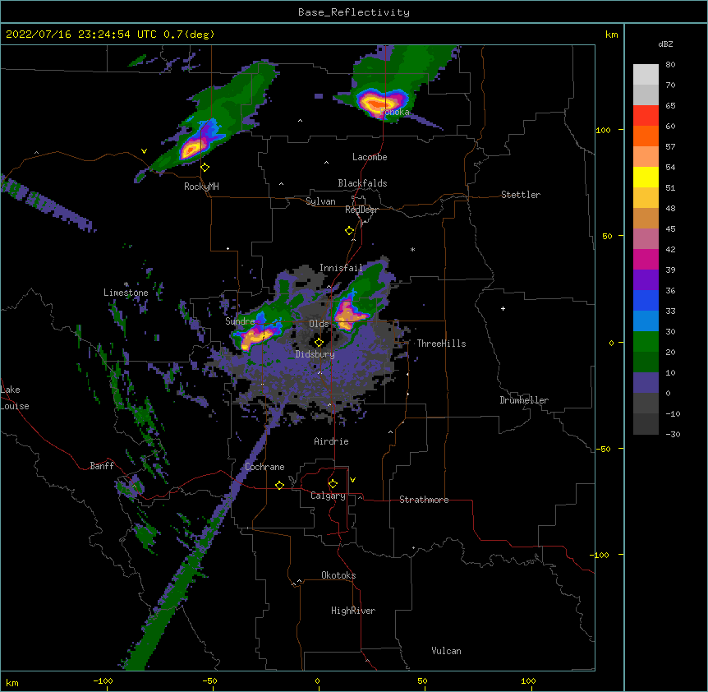This screenshot has width=708, height=692.
Task: Click the asterisk marker above Limestone label
Action: [x=126, y=284]
